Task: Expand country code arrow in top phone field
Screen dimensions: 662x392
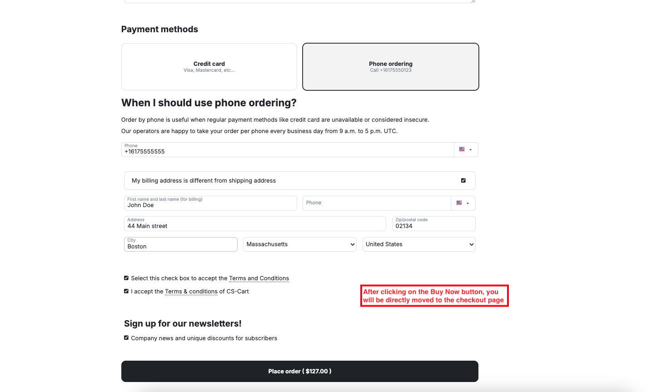Action: tap(471, 150)
